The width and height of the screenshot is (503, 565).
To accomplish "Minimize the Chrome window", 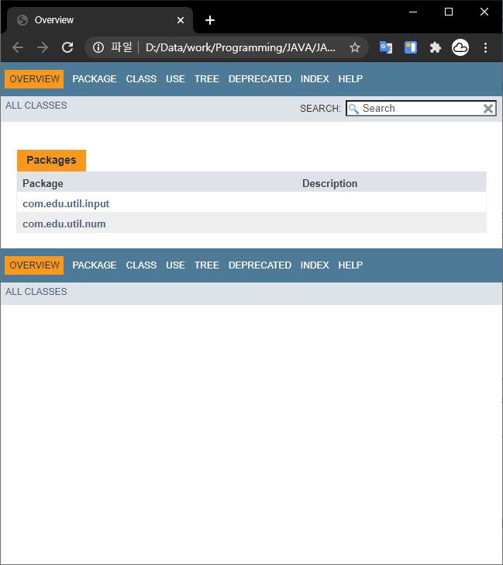I will click(x=413, y=12).
